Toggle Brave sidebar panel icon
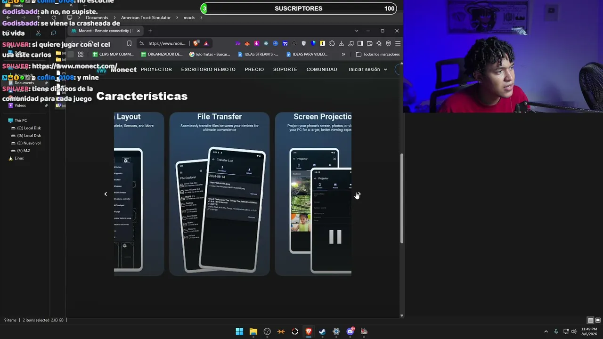 tap(360, 43)
